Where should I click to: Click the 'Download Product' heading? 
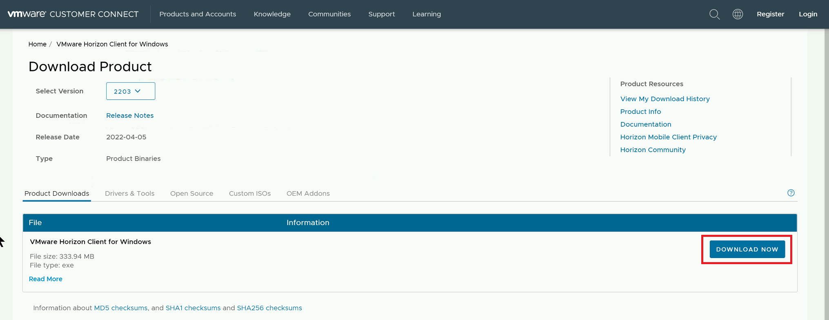(90, 66)
